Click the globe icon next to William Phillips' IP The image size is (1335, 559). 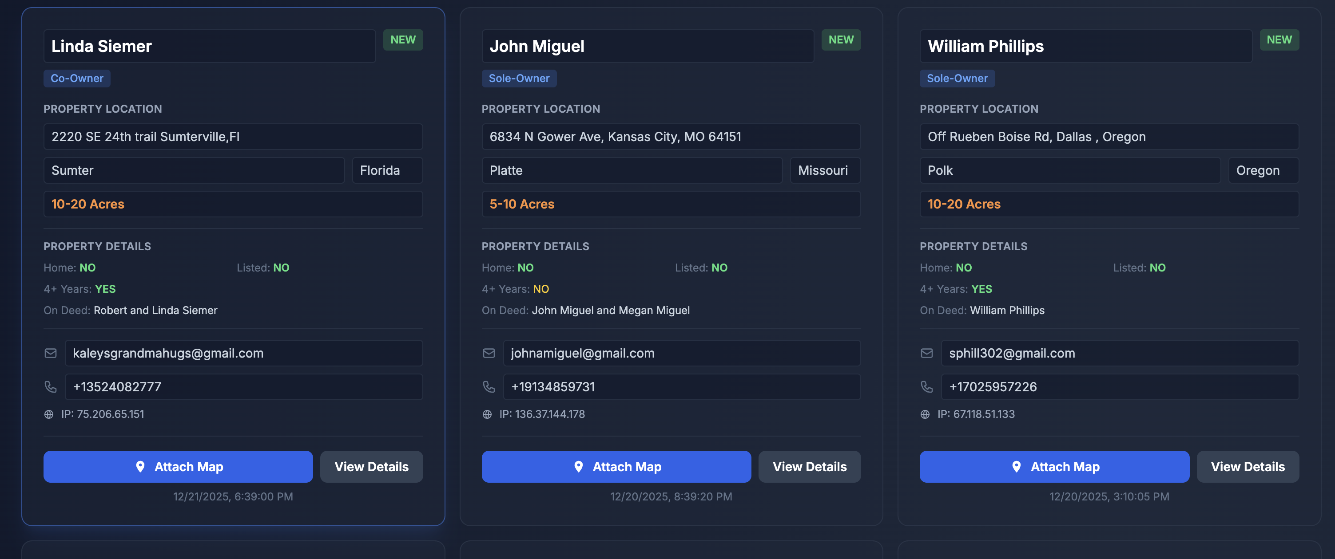(926, 414)
